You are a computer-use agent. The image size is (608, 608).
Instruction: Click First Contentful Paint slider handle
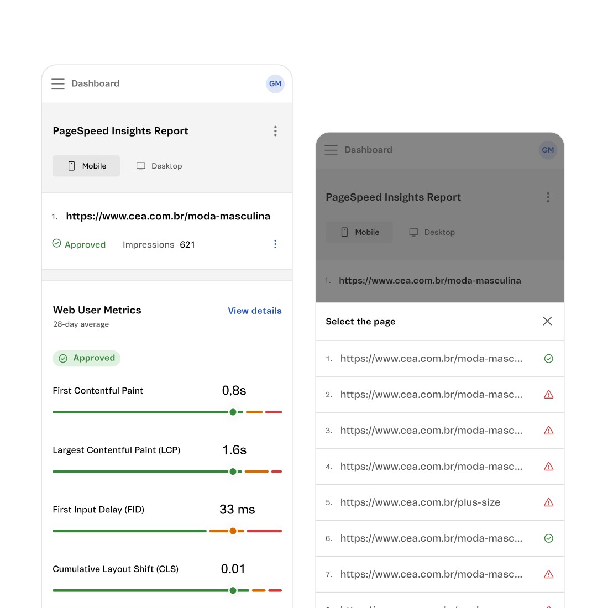coord(233,412)
